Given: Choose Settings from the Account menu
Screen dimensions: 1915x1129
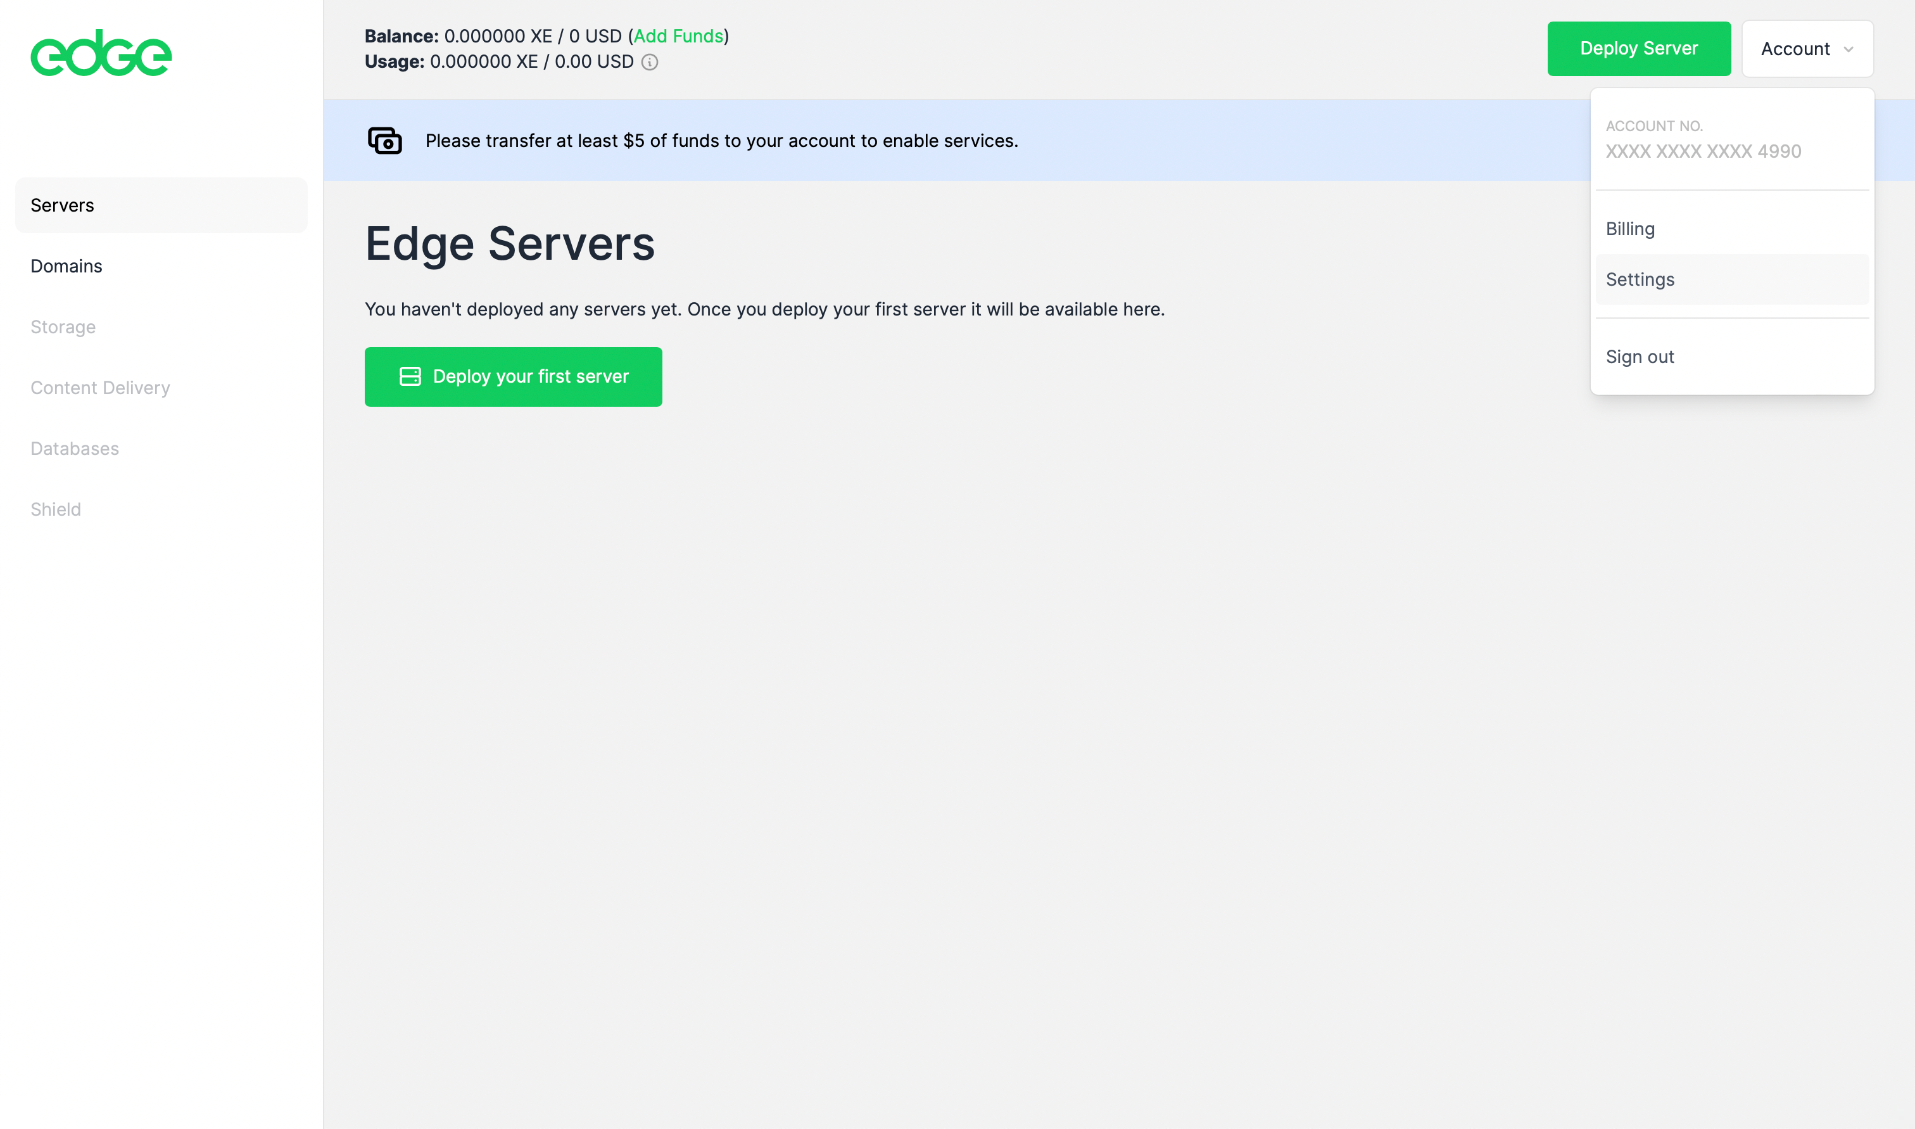Looking at the screenshot, I should click(1732, 280).
